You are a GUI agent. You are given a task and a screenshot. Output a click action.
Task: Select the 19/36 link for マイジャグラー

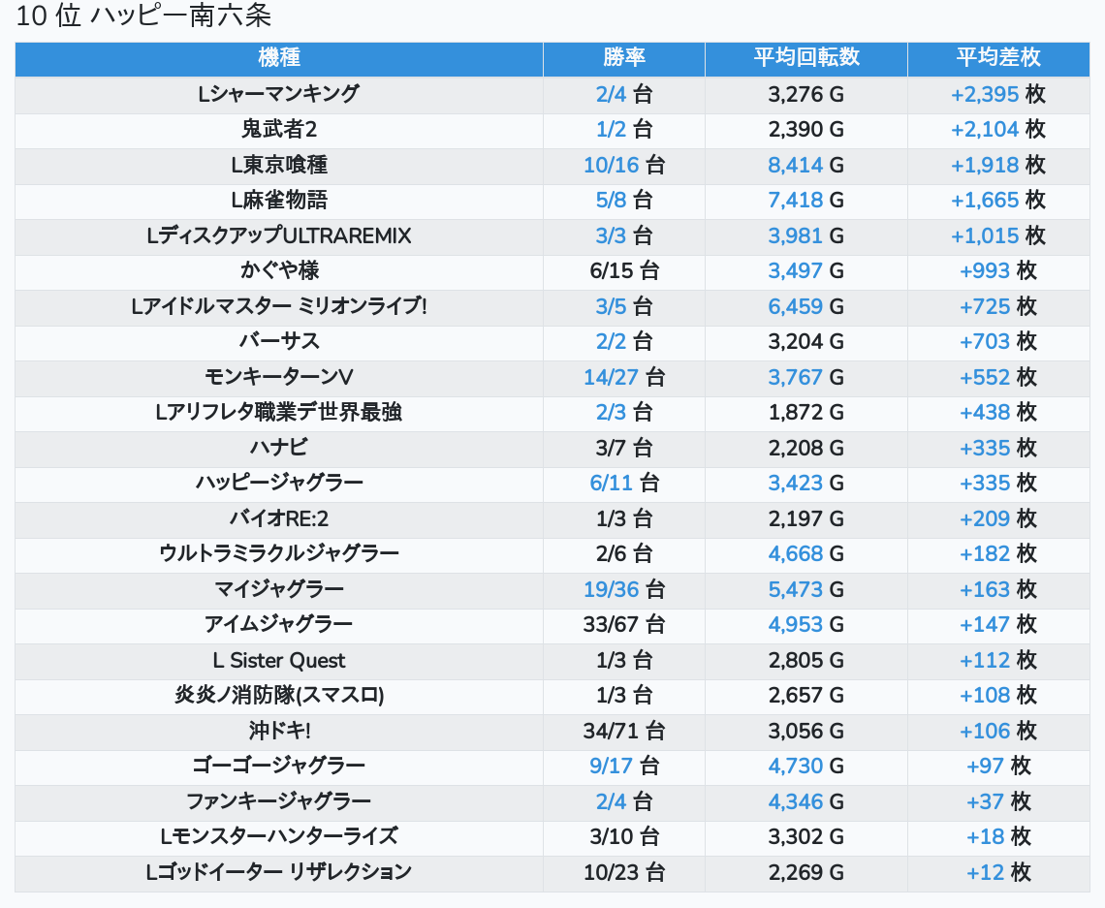[611, 589]
